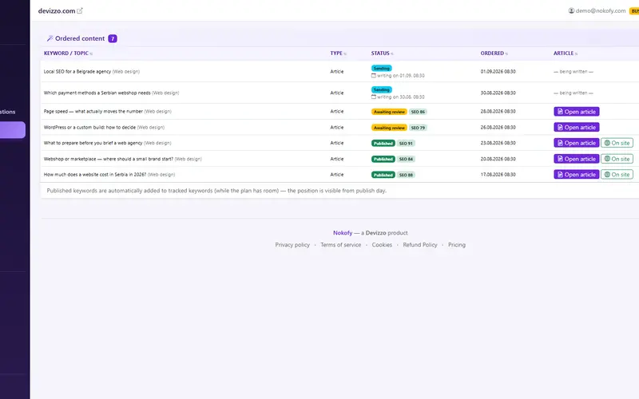Click 'Which payment methods a Serbian webshop needs'

(97, 93)
